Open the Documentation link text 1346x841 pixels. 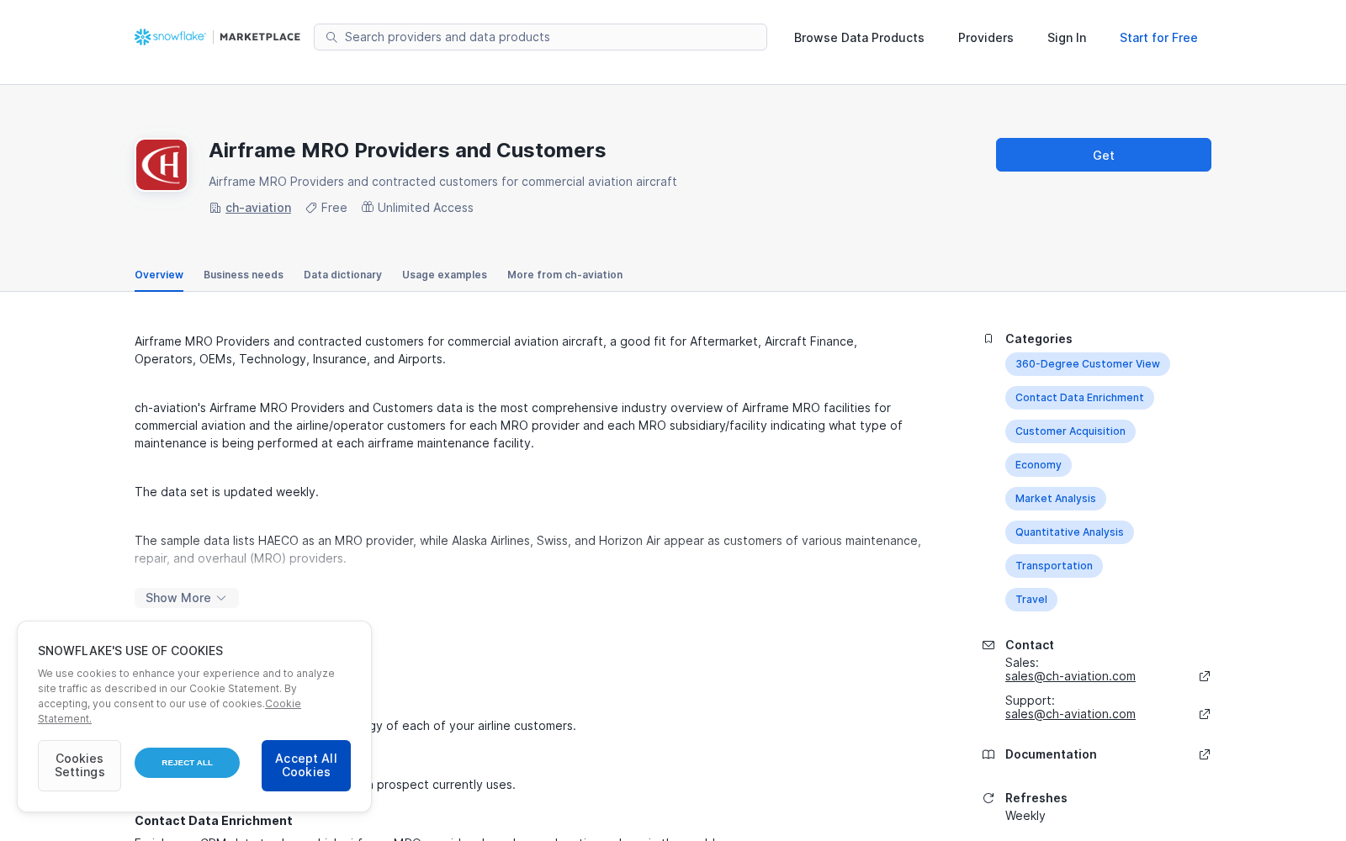1051,754
